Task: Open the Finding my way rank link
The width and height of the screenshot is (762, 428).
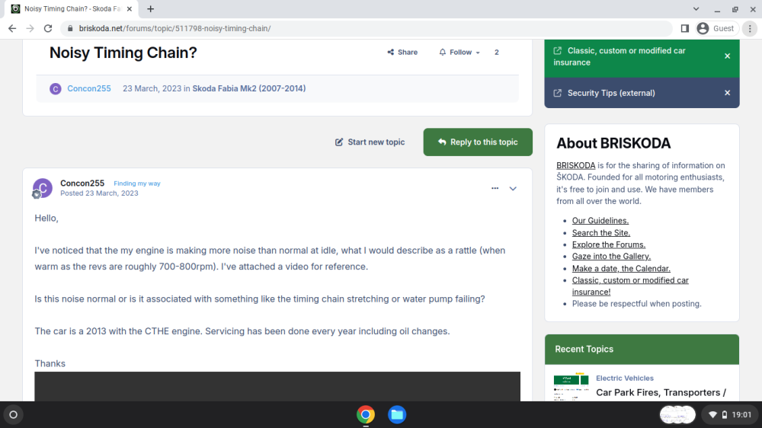Action: [x=137, y=184]
